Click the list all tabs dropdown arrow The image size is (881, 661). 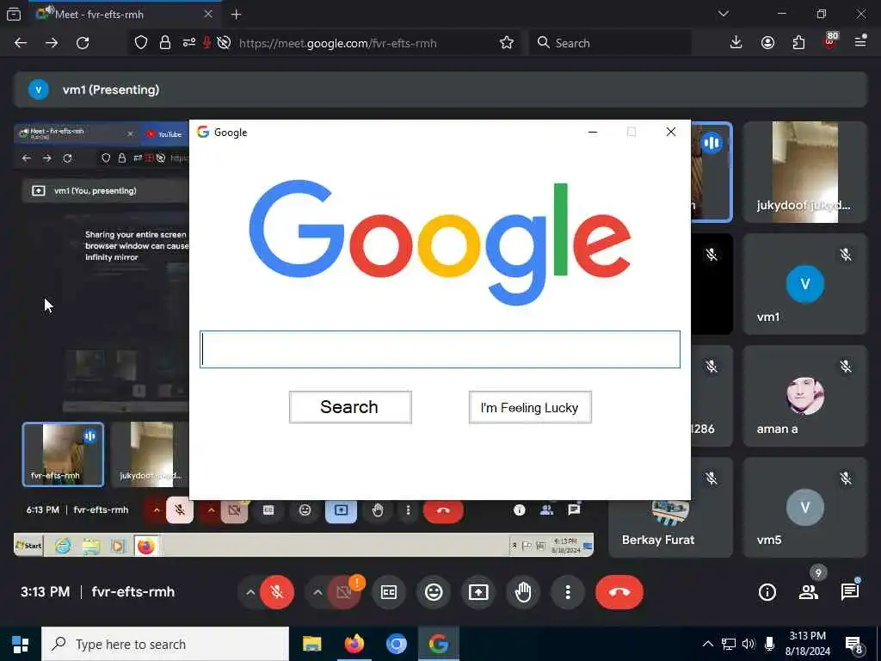[723, 14]
